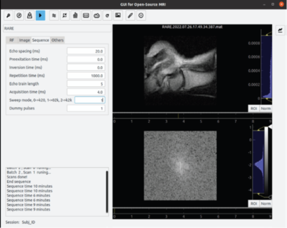Close the GUI for Open-Source MRI window
The height and width of the screenshot is (228, 287).
point(281,5)
